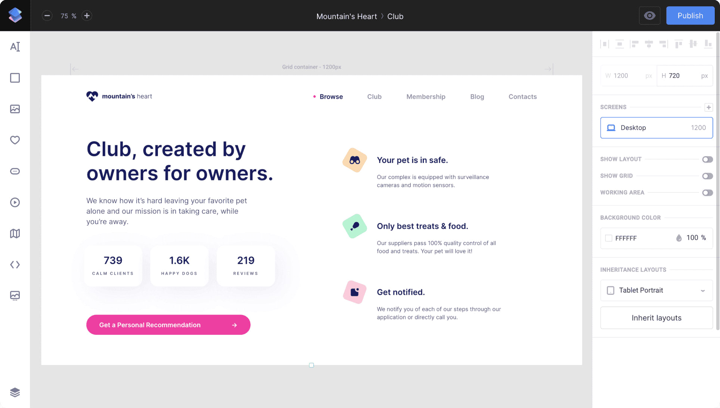Enable the Show Grid toggle
Screen dimensions: 720x408
tap(707, 176)
